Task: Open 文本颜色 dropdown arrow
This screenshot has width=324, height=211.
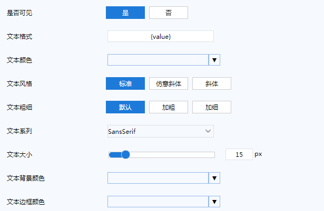Action: [x=214, y=60]
